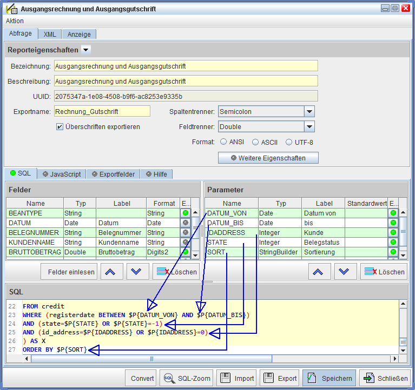
Task: Save the report with Speichern
Action: pyautogui.click(x=328, y=378)
